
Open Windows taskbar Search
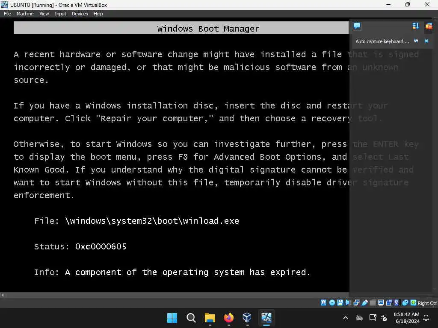coord(191,318)
